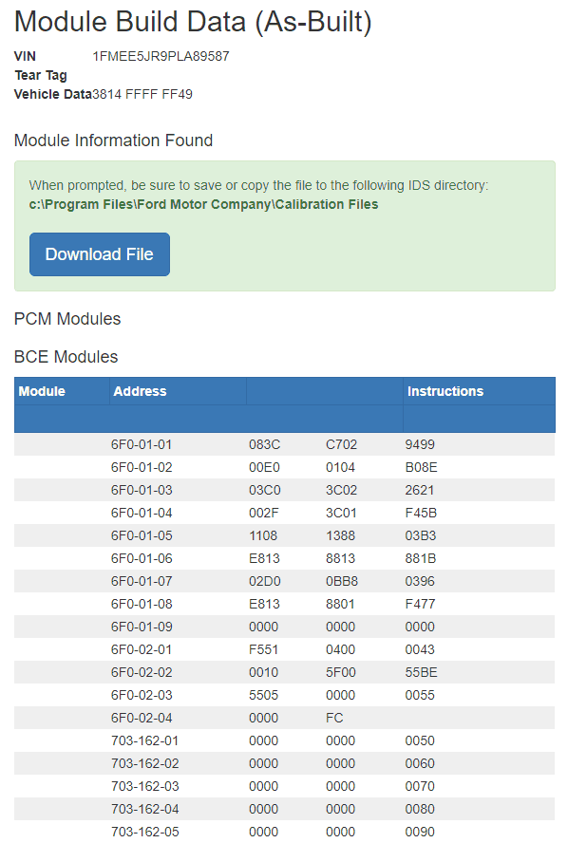
Task: Select value C702 in row 6F0-01-01
Action: [341, 444]
